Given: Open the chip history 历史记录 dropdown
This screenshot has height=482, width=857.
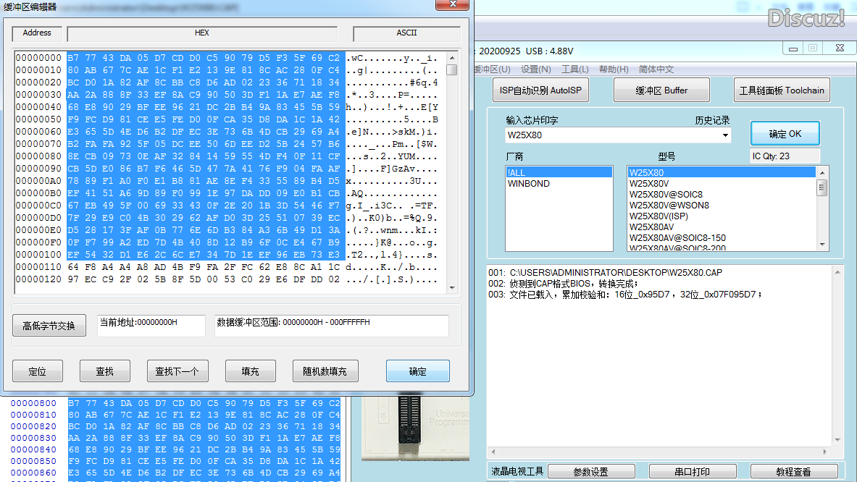Looking at the screenshot, I should coord(727,135).
